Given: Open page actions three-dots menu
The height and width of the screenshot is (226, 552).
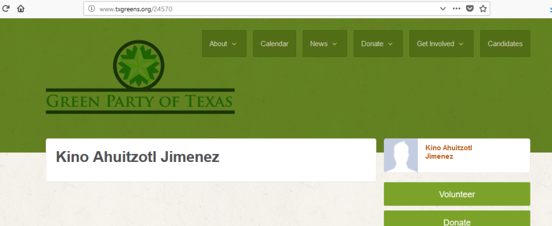Looking at the screenshot, I should click(x=456, y=9).
